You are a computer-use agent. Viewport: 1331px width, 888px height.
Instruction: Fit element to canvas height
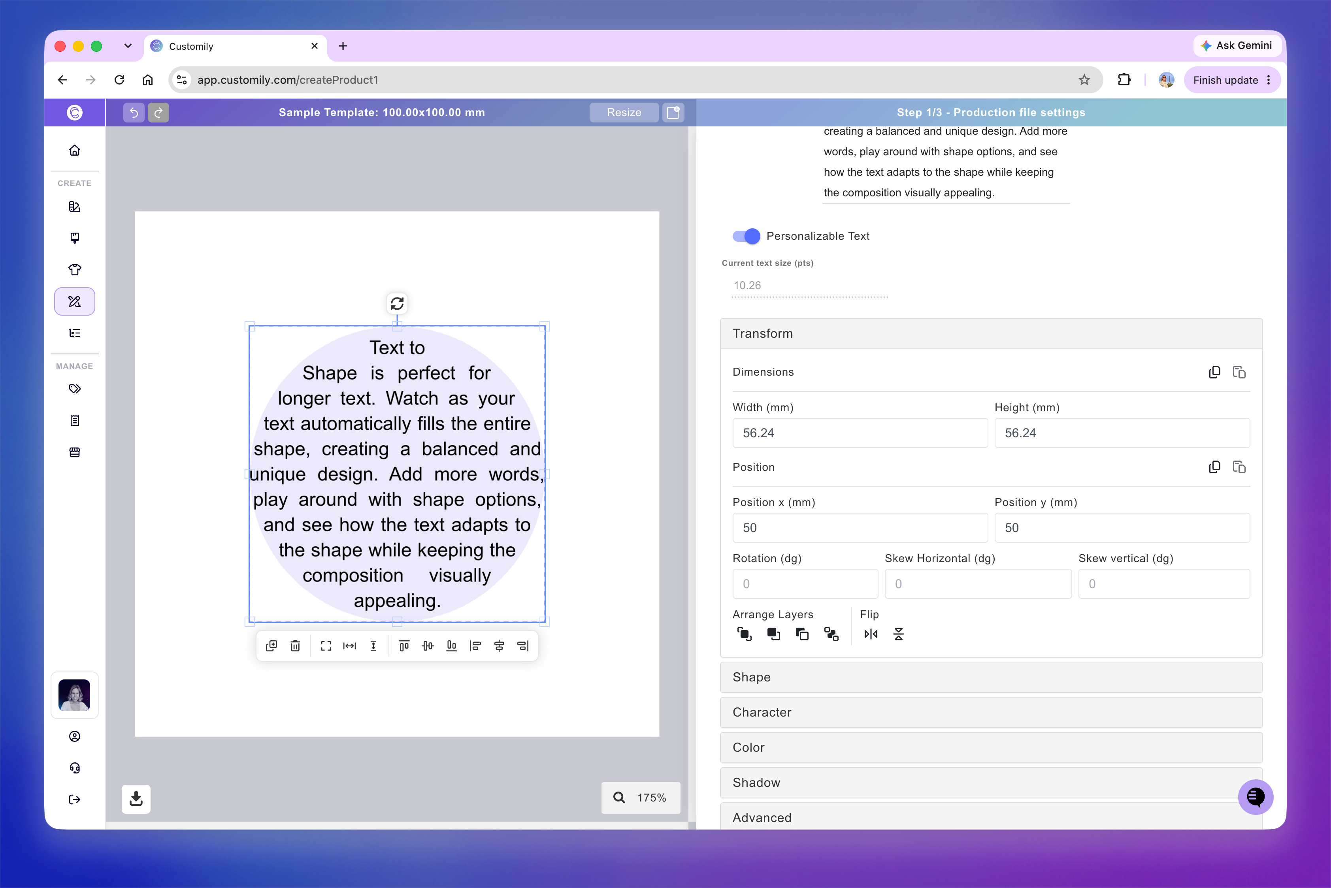click(373, 645)
